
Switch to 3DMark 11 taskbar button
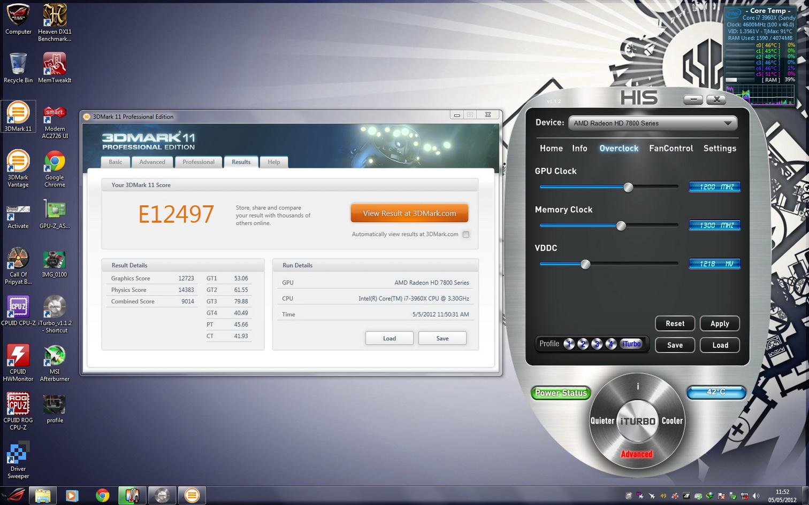[x=192, y=495]
